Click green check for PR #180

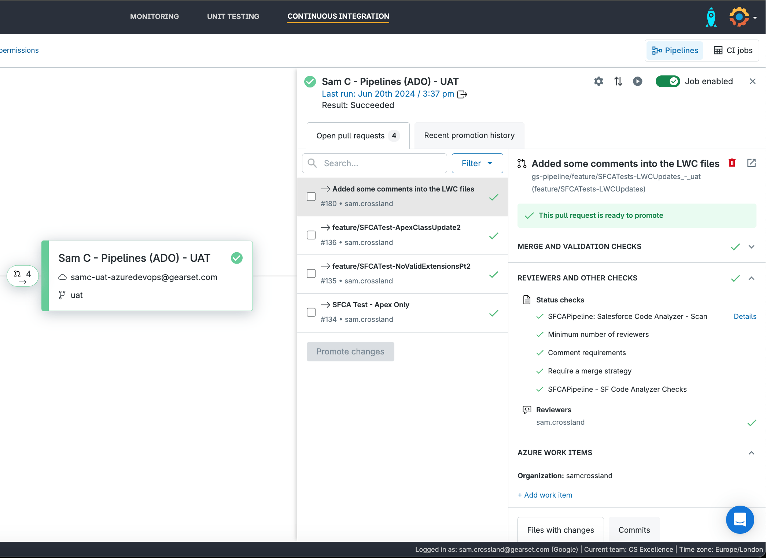click(x=494, y=197)
